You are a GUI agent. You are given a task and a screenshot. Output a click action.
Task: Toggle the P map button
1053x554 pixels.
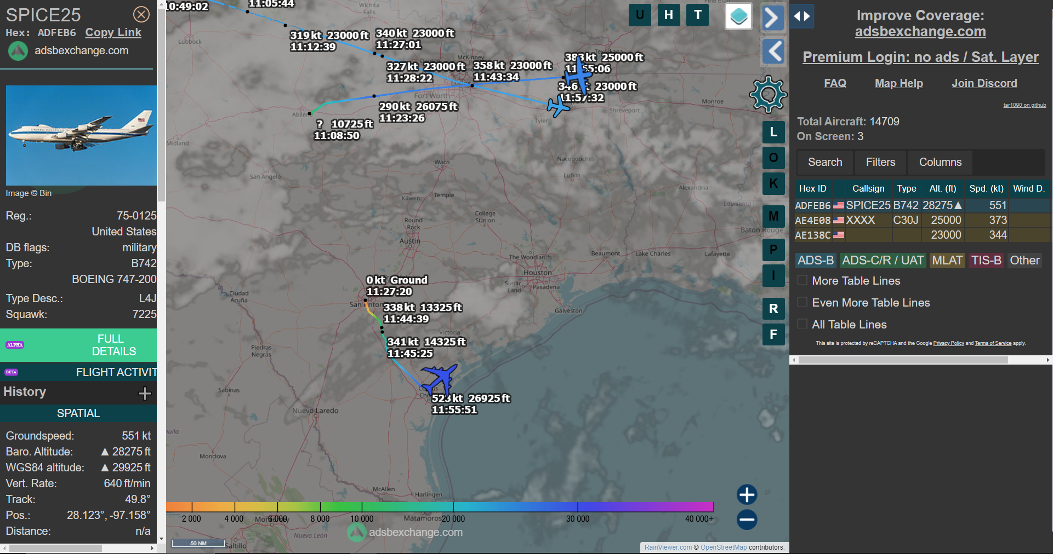pos(773,250)
